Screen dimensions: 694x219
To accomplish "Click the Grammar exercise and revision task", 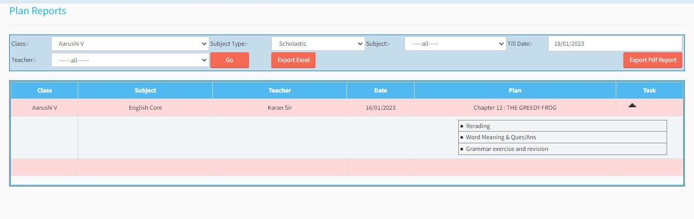I will (507, 149).
